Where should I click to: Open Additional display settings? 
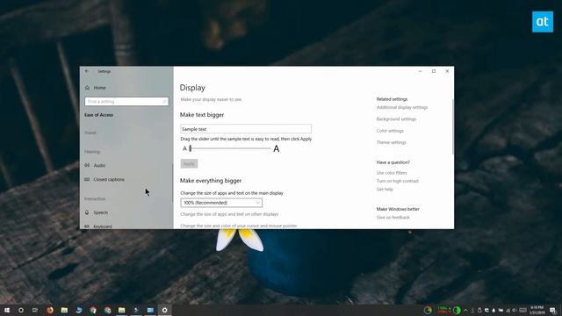coord(402,107)
